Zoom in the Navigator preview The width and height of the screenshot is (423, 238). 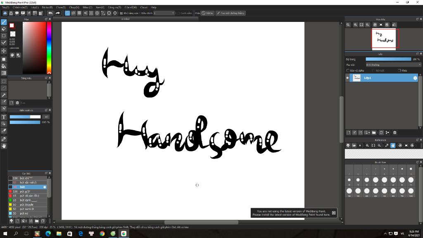point(355,25)
